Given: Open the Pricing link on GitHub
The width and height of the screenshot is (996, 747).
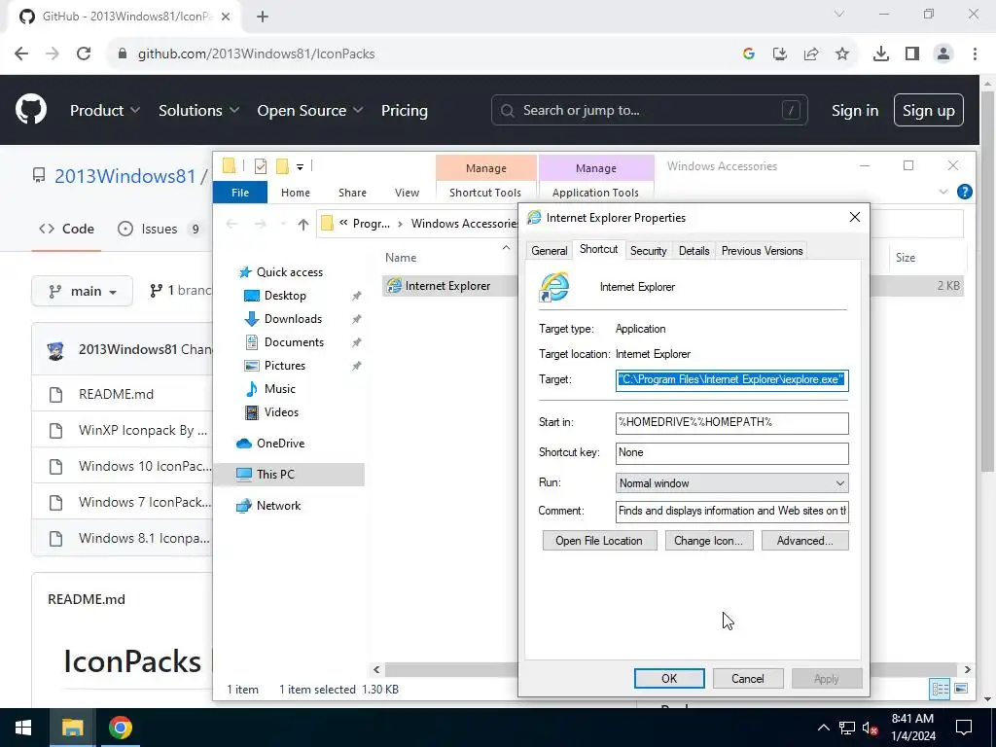Looking at the screenshot, I should (404, 111).
